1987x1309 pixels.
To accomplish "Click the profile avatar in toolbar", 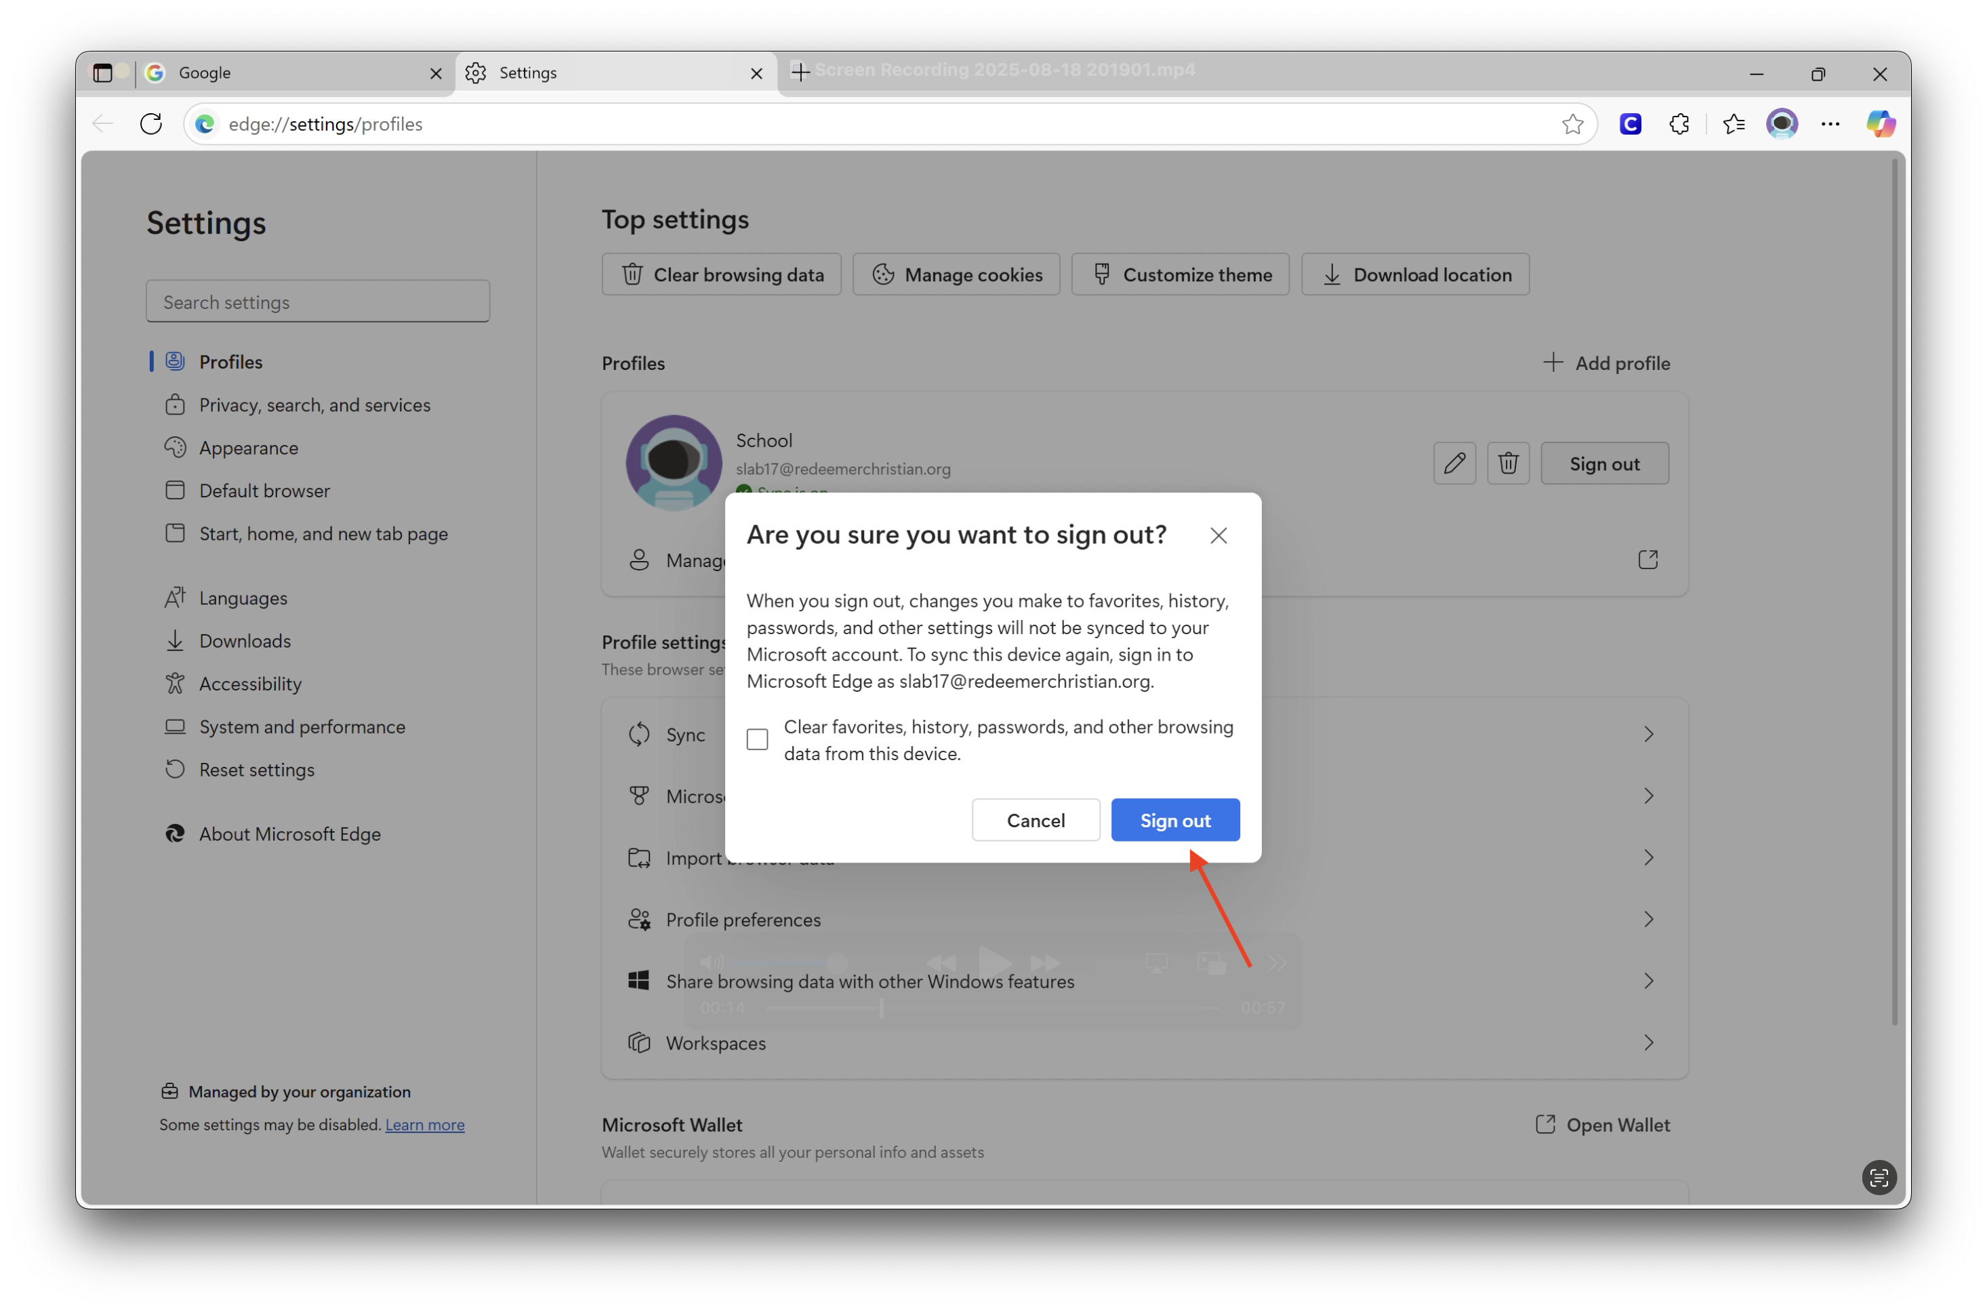I will point(1782,123).
